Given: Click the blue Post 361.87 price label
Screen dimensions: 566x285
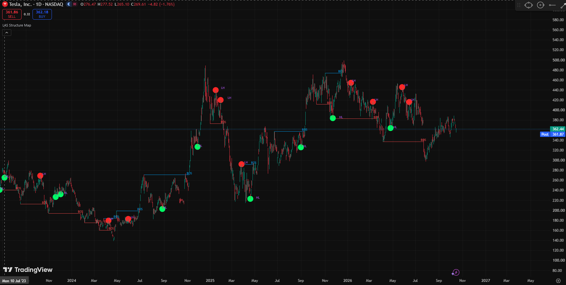Looking at the screenshot, I should coord(553,134).
